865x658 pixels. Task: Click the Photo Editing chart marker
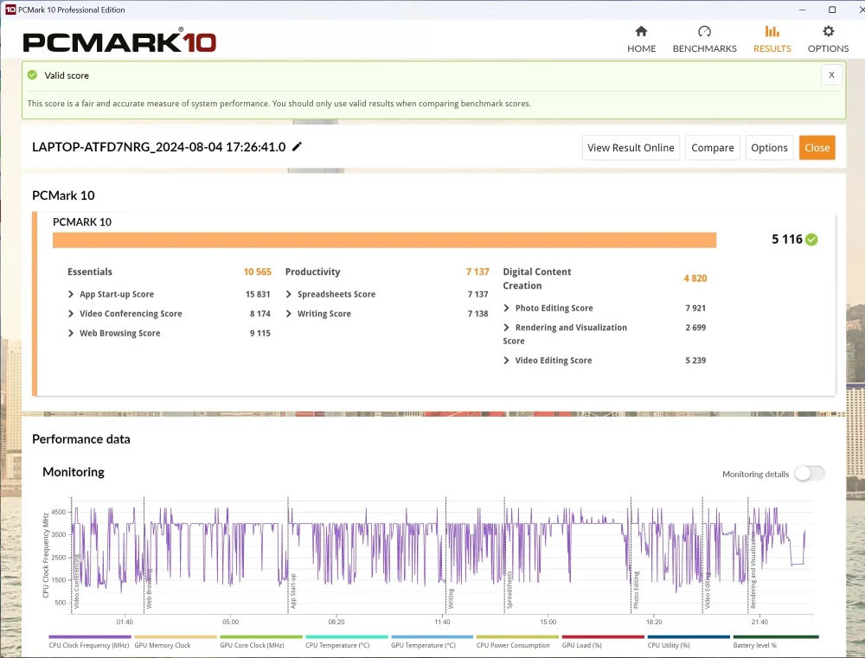[636, 590]
